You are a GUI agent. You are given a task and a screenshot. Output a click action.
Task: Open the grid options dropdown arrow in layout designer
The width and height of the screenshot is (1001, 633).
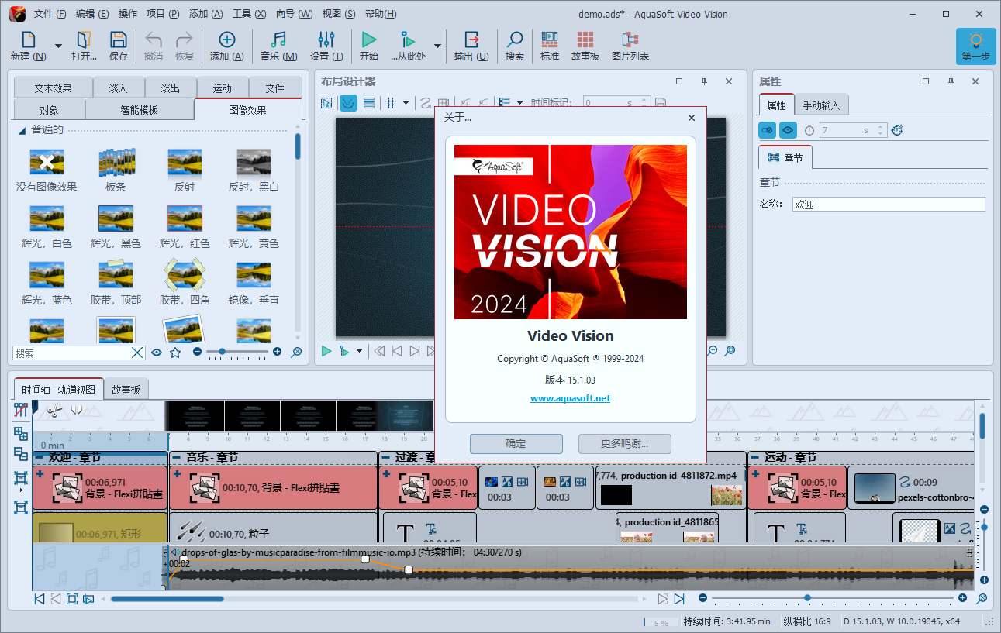click(x=406, y=103)
